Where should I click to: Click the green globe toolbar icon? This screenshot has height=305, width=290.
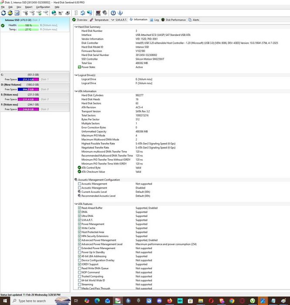click(x=54, y=13)
